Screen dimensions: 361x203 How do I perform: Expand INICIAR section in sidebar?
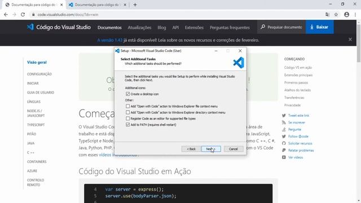(33, 83)
